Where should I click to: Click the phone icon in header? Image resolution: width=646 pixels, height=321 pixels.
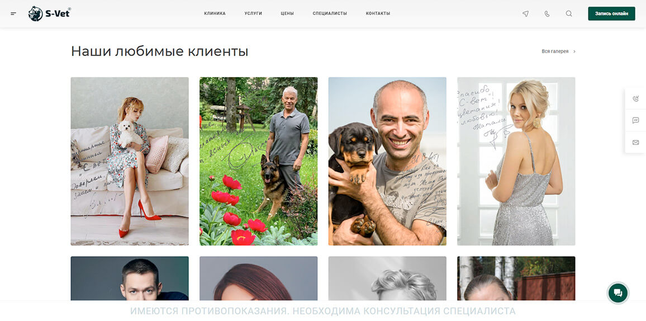[547, 13]
